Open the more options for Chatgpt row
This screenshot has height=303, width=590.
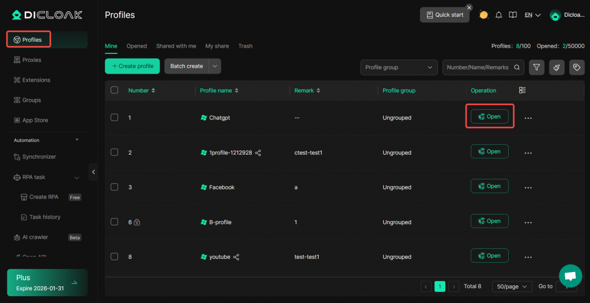(528, 118)
